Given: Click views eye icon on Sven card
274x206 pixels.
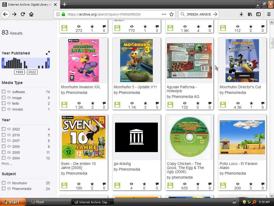Looking at the screenshot, I should click(x=79, y=184).
